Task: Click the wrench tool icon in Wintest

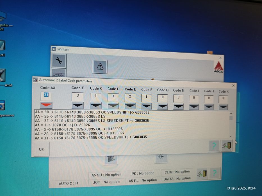Action: 59,60
